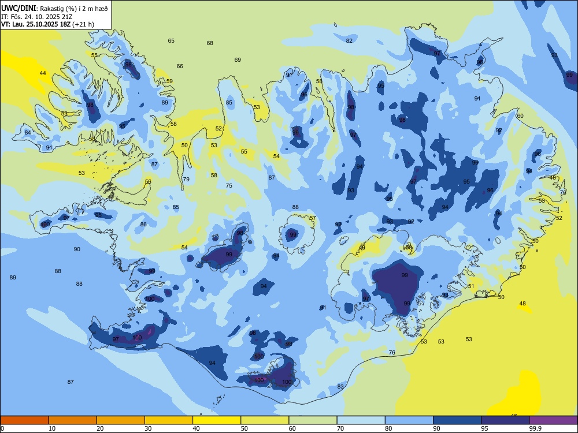578x433 pixels.
Task: Select the pale yellow 50–60 legend swatch
Action: 265,420
